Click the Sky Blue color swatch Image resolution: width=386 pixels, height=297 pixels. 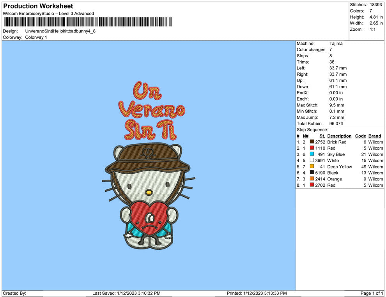click(312, 154)
